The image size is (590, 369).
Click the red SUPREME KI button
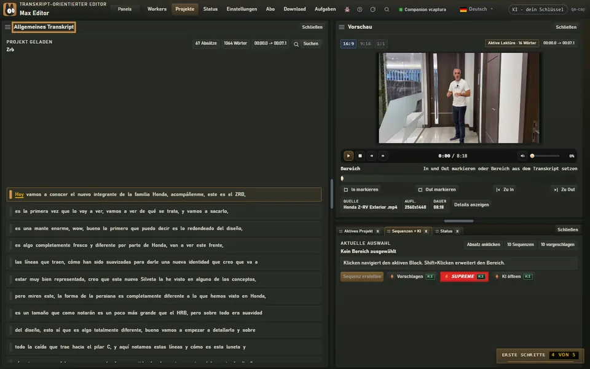click(465, 276)
